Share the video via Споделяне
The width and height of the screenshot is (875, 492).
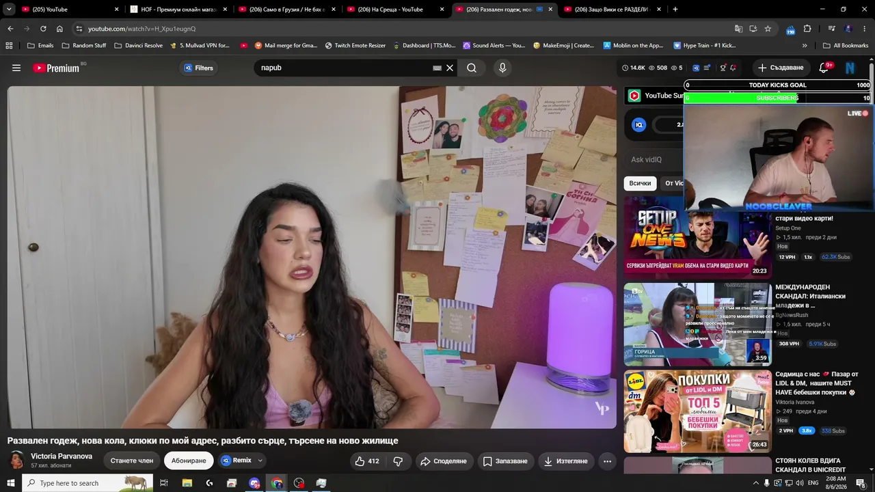[x=443, y=461]
